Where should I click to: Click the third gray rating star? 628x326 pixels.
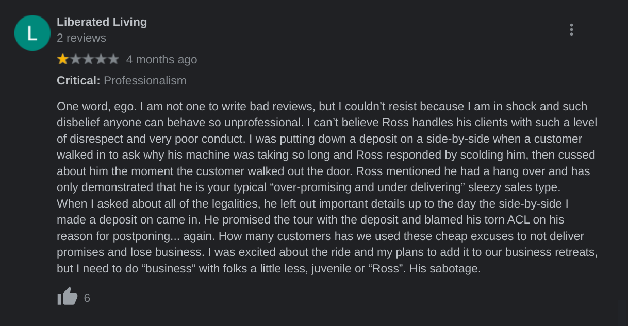click(x=88, y=59)
